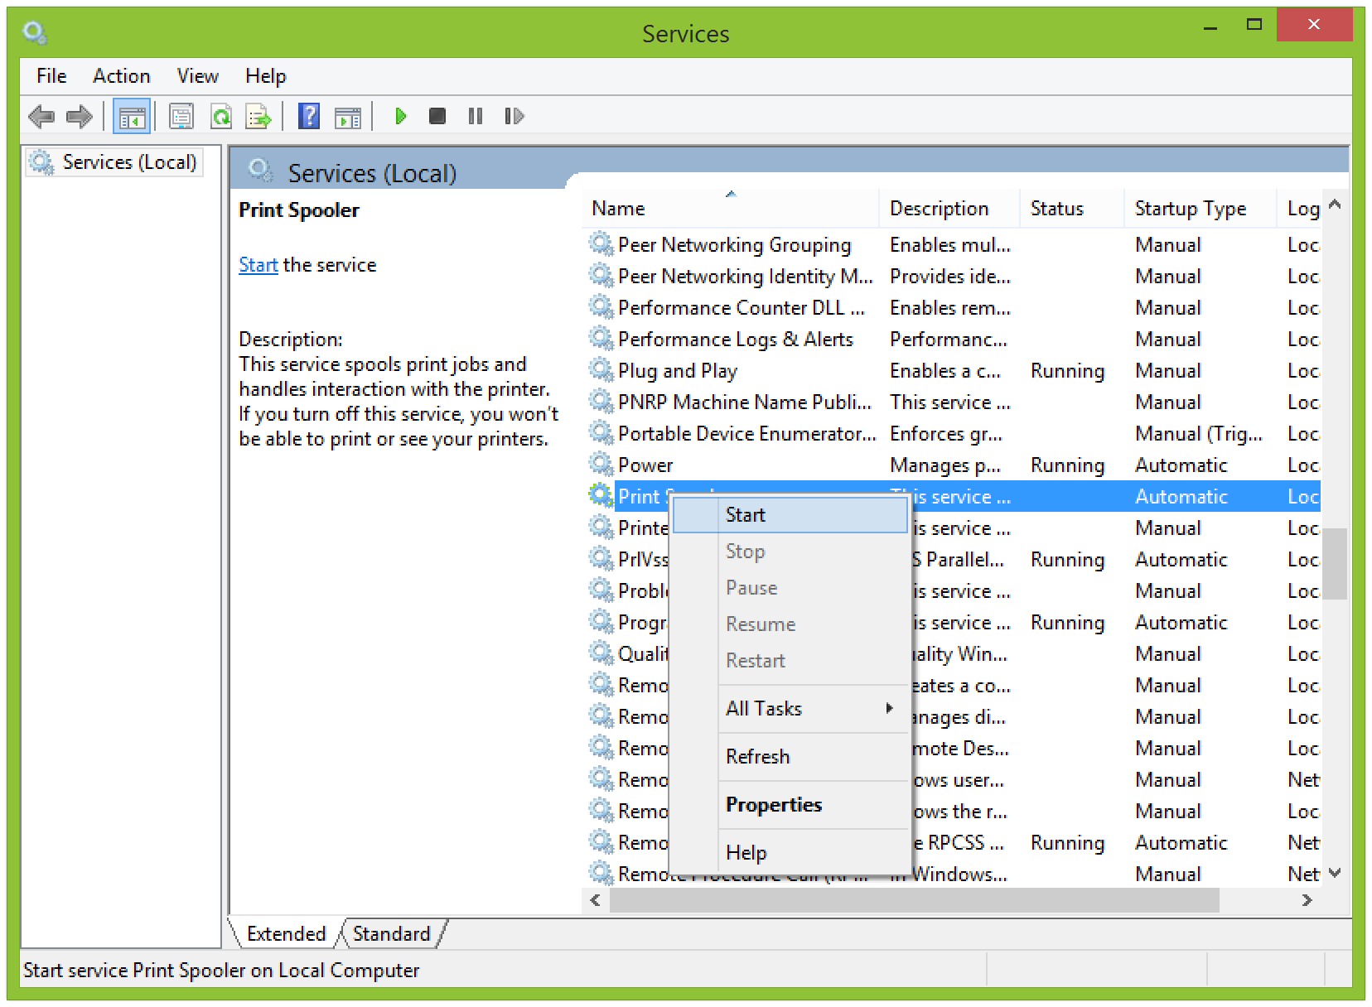Select Services (Local) in the tree
This screenshot has width=1372, height=1007.
tap(129, 162)
